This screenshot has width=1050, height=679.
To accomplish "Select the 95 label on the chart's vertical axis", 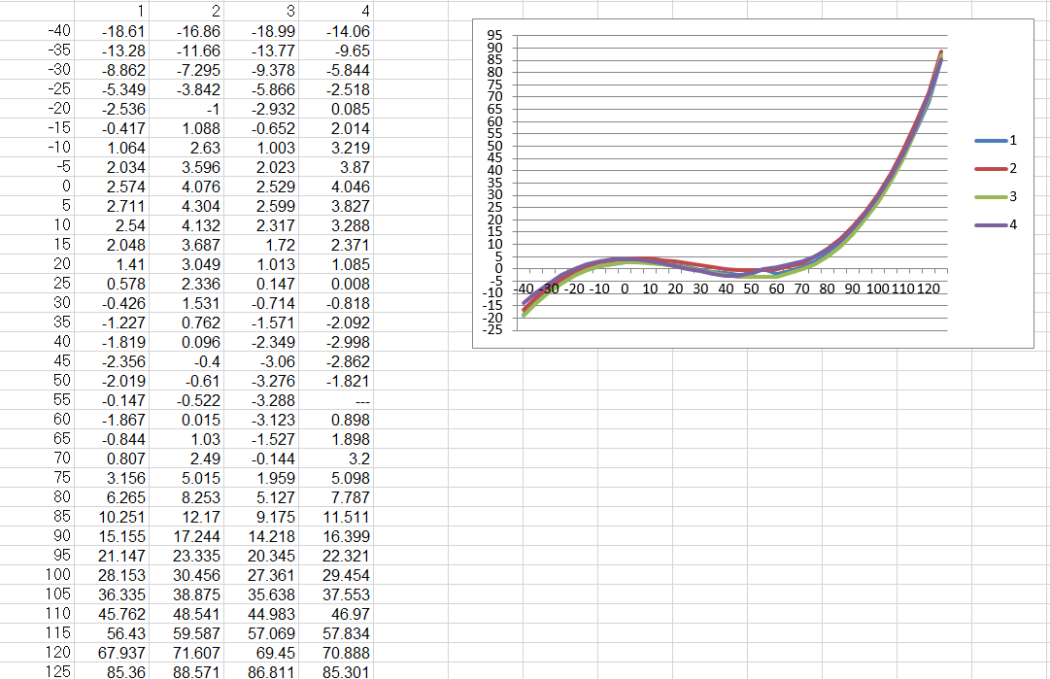I will 493,36.
